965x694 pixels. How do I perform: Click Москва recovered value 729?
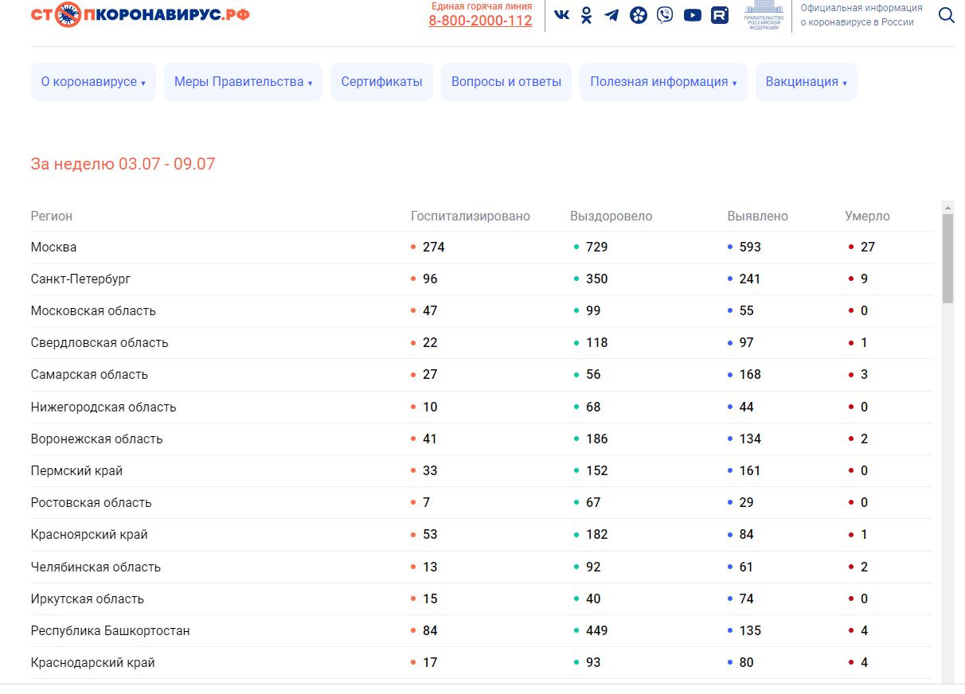click(x=597, y=248)
